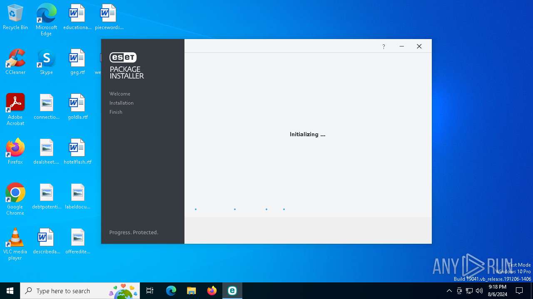Click the help question mark in ESET installer
533x299 pixels.
point(384,47)
